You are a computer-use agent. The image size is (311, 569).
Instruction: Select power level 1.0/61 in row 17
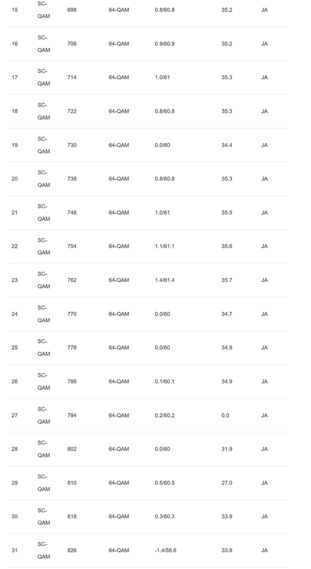pyautogui.click(x=162, y=77)
